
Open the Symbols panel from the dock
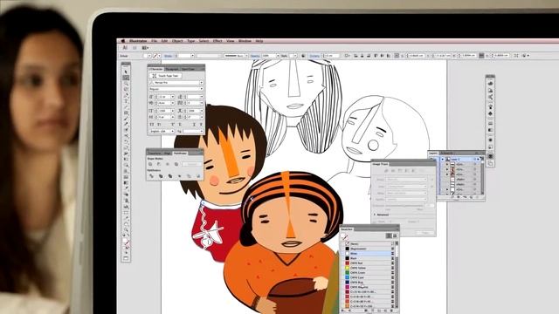(x=491, y=113)
